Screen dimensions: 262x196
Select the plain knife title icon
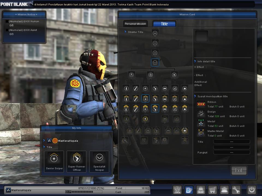pos(136,88)
